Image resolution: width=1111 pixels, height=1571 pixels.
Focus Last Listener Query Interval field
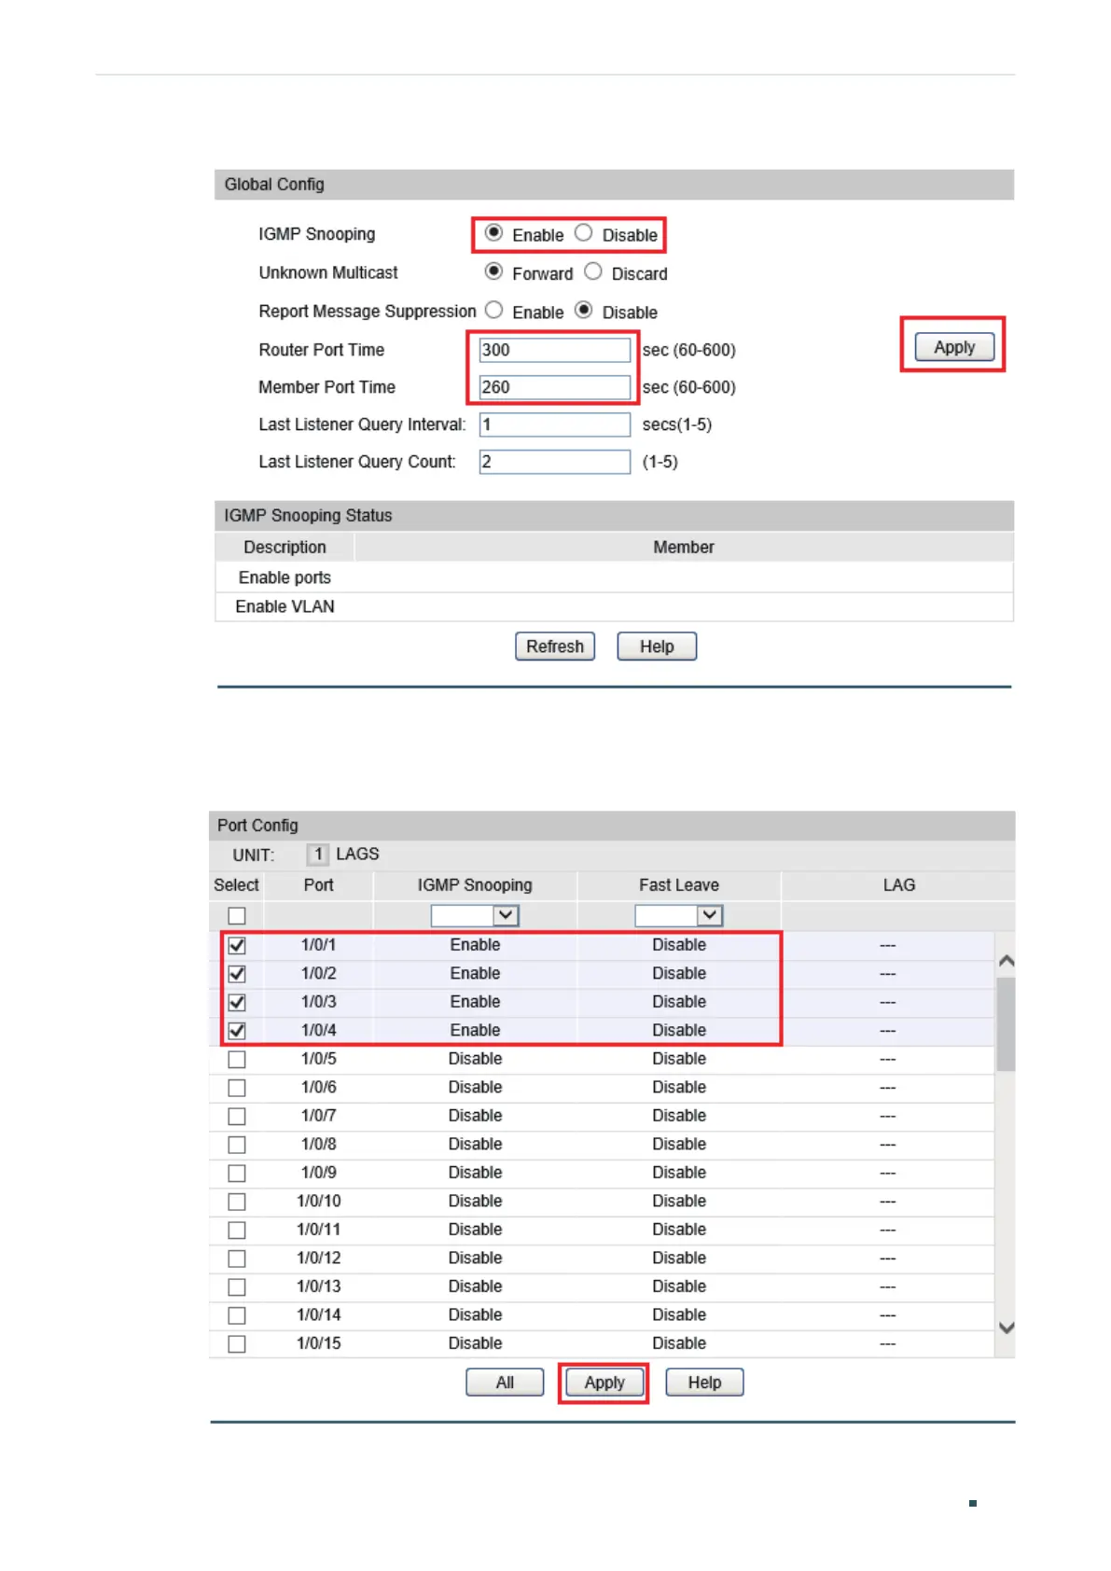tap(555, 424)
